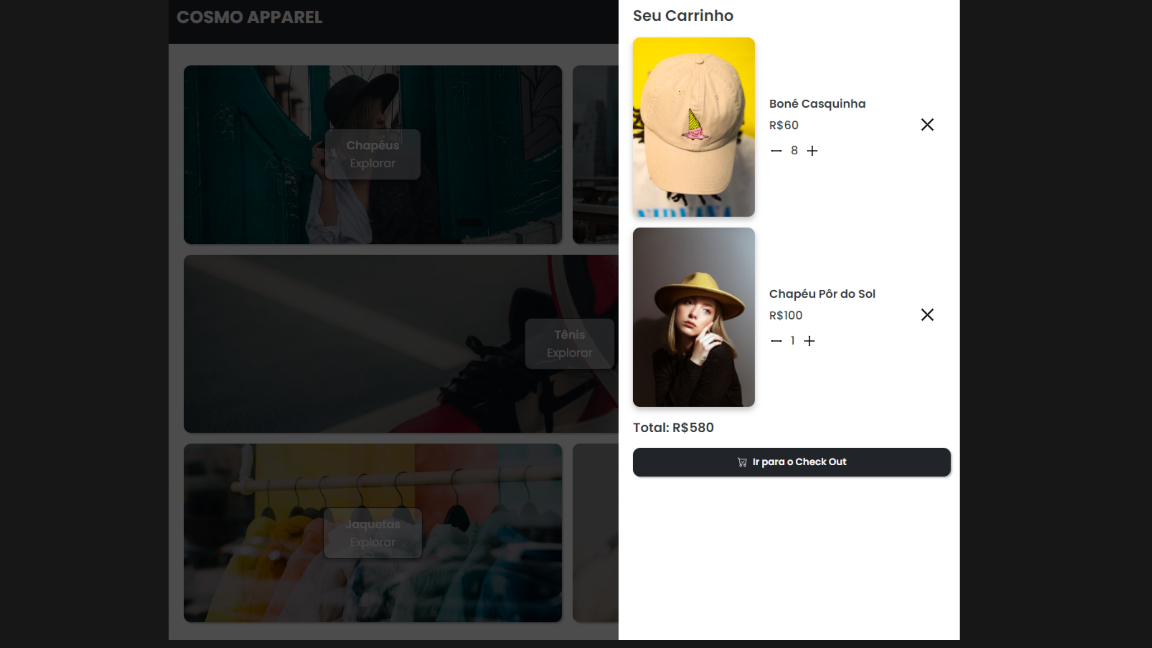Click the quantity value 8 for Boné
Image resolution: width=1152 pixels, height=648 pixels.
(x=794, y=151)
